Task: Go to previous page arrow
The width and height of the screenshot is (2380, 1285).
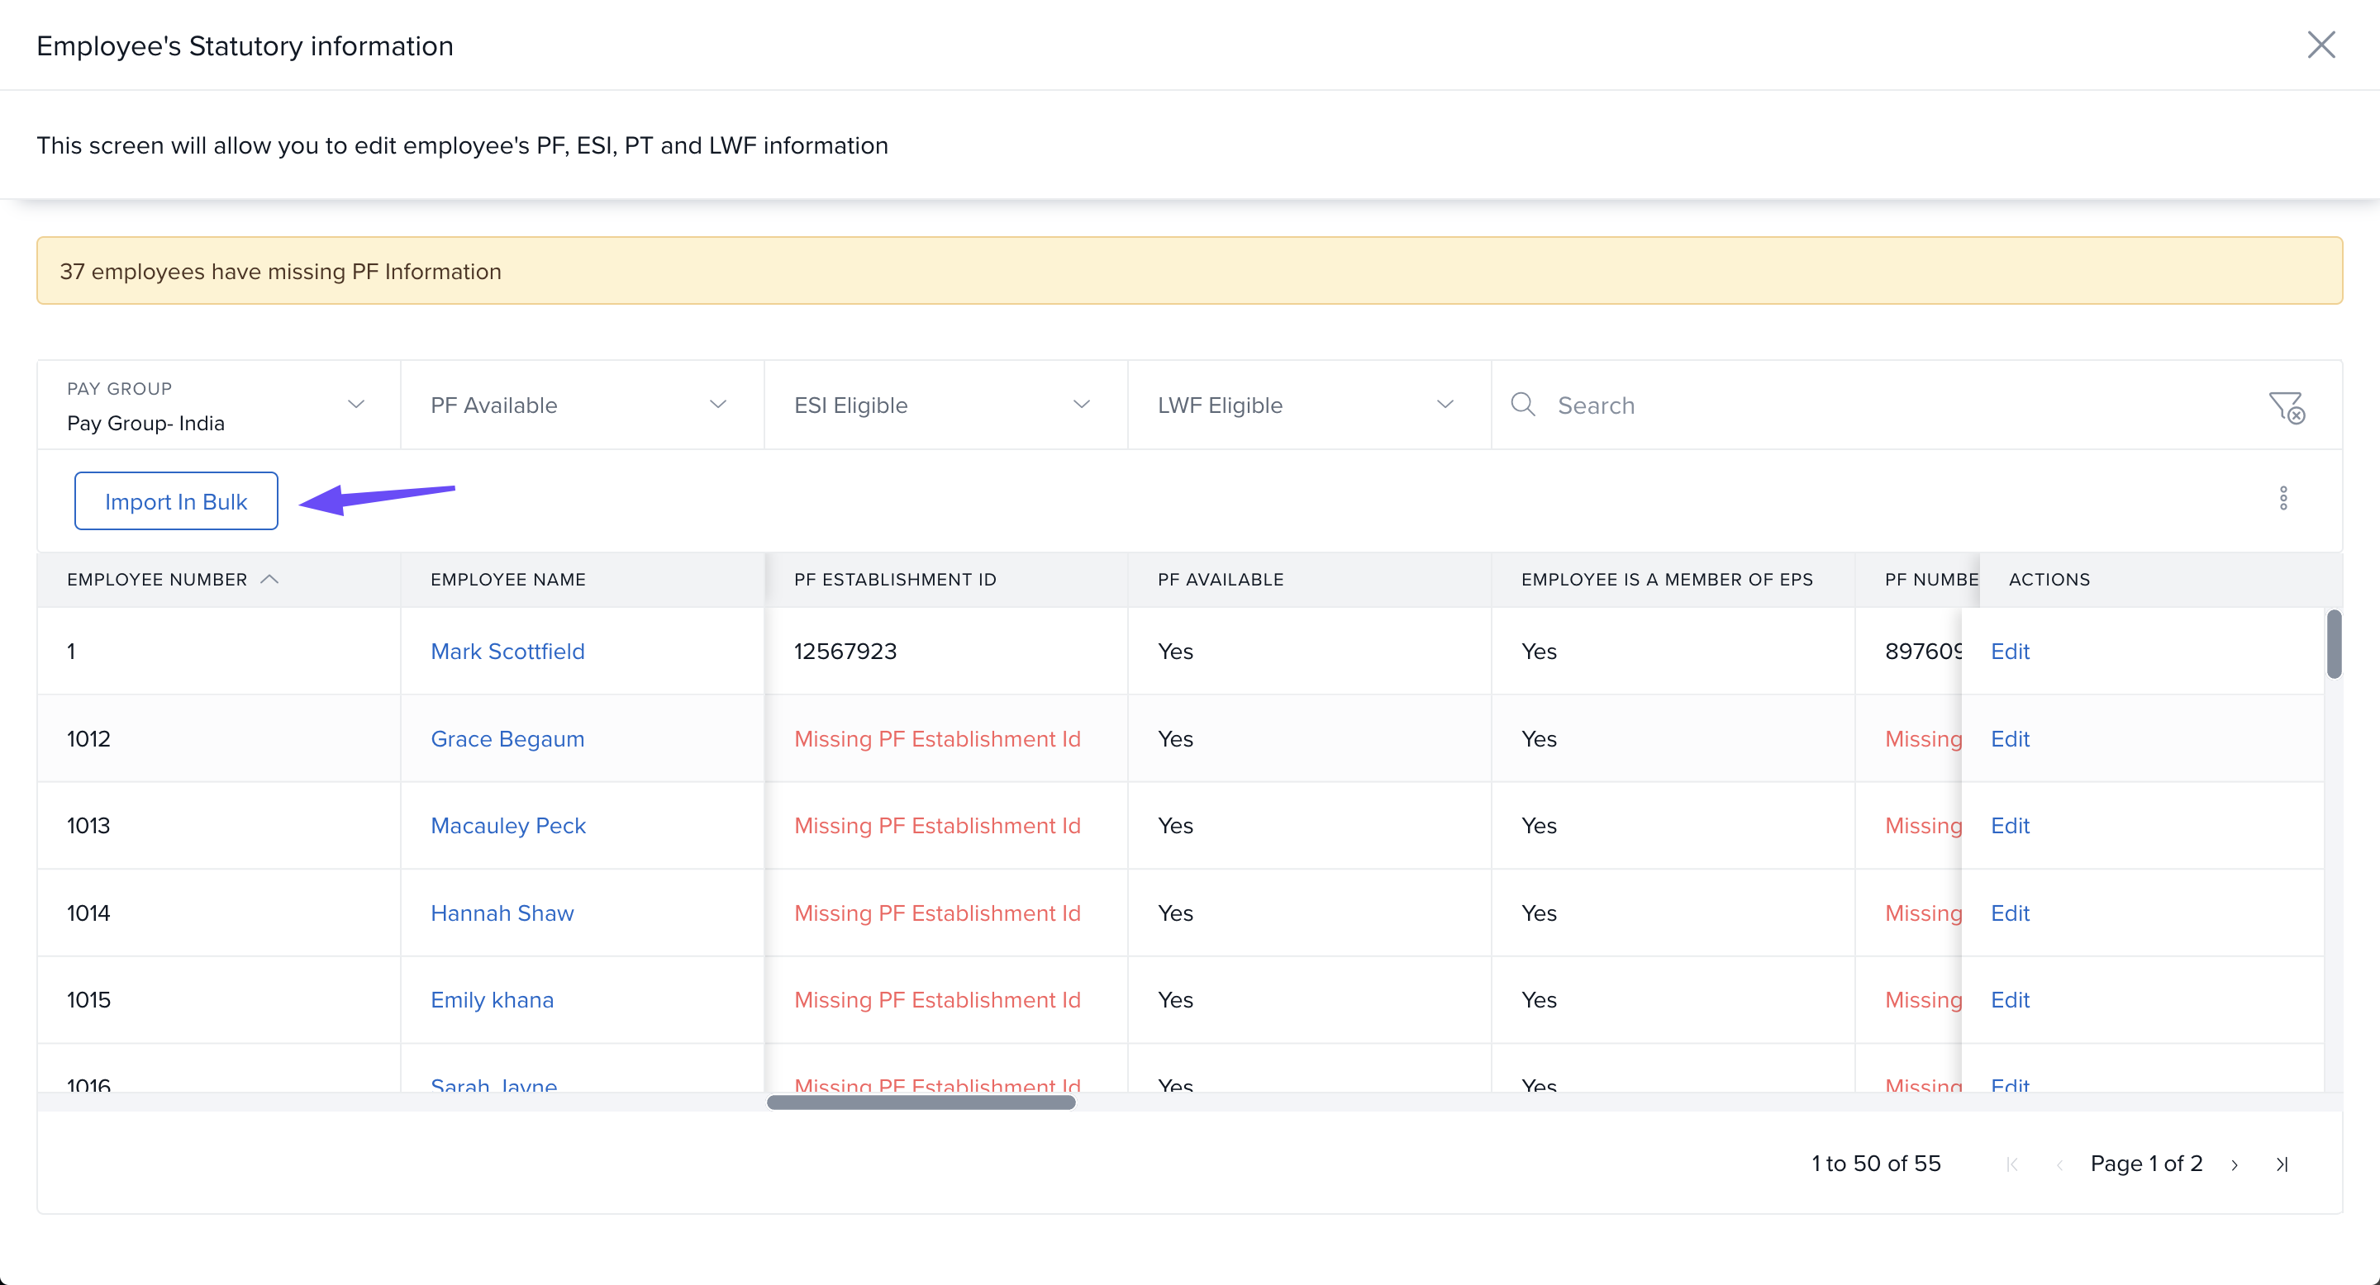Action: pyautogui.click(x=2059, y=1165)
